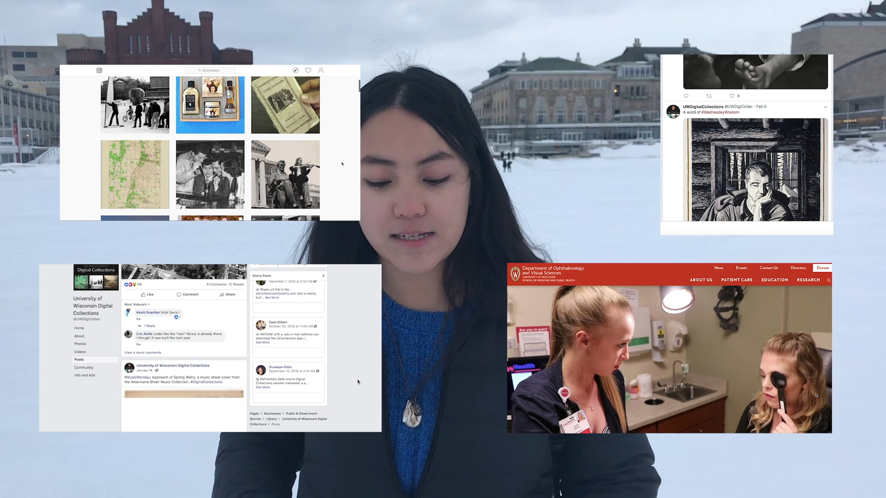Viewport: 886px width, 498px height.
Task: Open the green map thumbnail post
Action: [135, 174]
